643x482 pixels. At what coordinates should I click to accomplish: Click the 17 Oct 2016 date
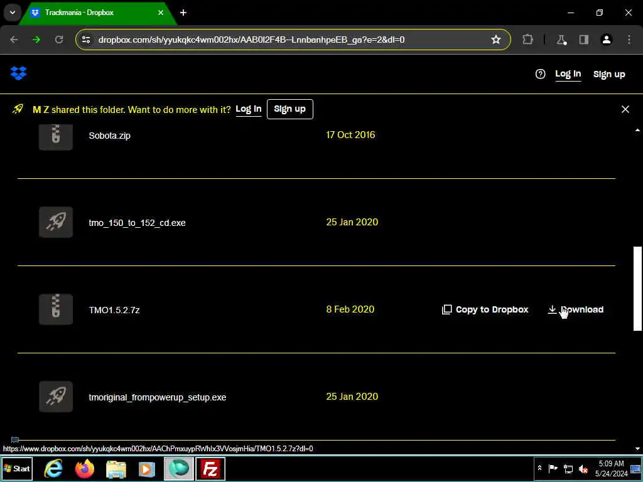350,135
